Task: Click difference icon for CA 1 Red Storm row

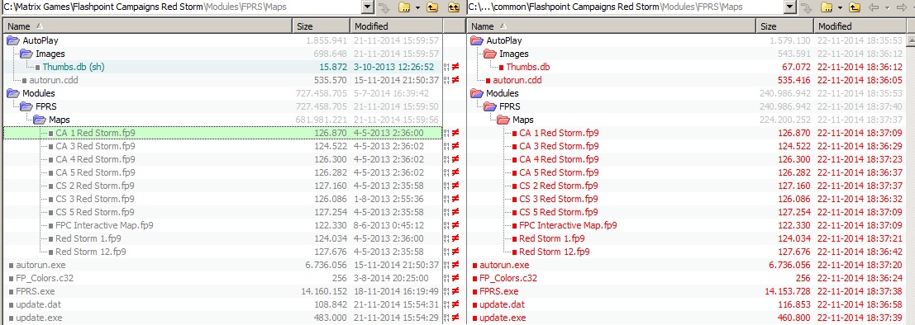Action: pos(455,133)
